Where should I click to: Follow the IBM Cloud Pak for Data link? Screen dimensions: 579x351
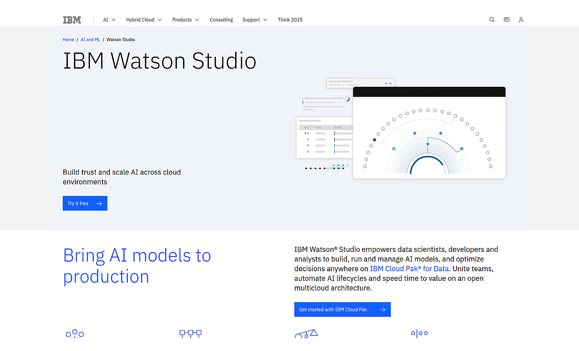pos(409,269)
